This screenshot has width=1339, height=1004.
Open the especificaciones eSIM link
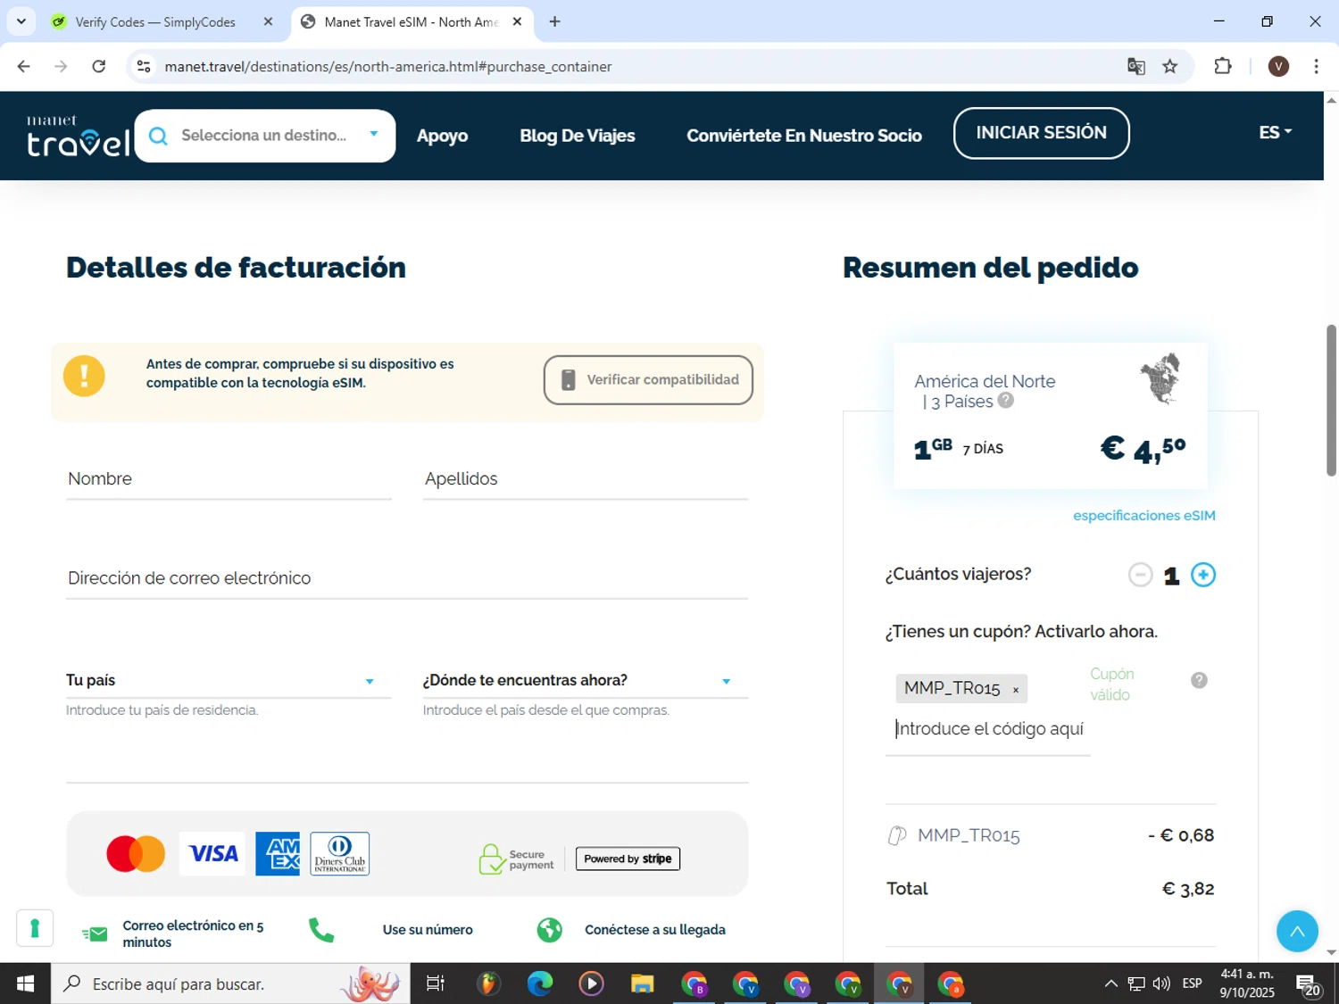[1144, 516]
